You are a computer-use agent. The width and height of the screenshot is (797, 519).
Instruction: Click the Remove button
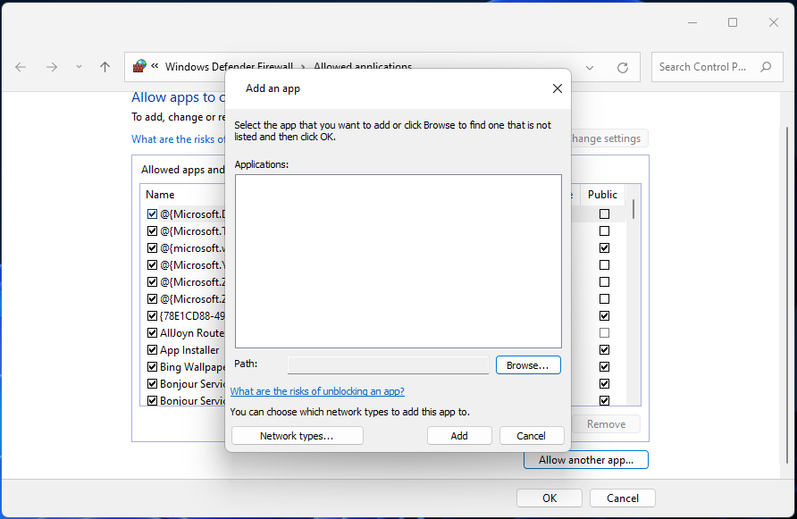pos(606,424)
